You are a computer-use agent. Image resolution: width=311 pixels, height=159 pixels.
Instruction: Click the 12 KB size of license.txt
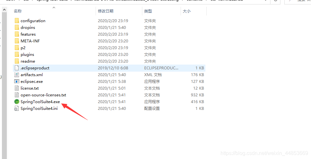[x=199, y=88]
